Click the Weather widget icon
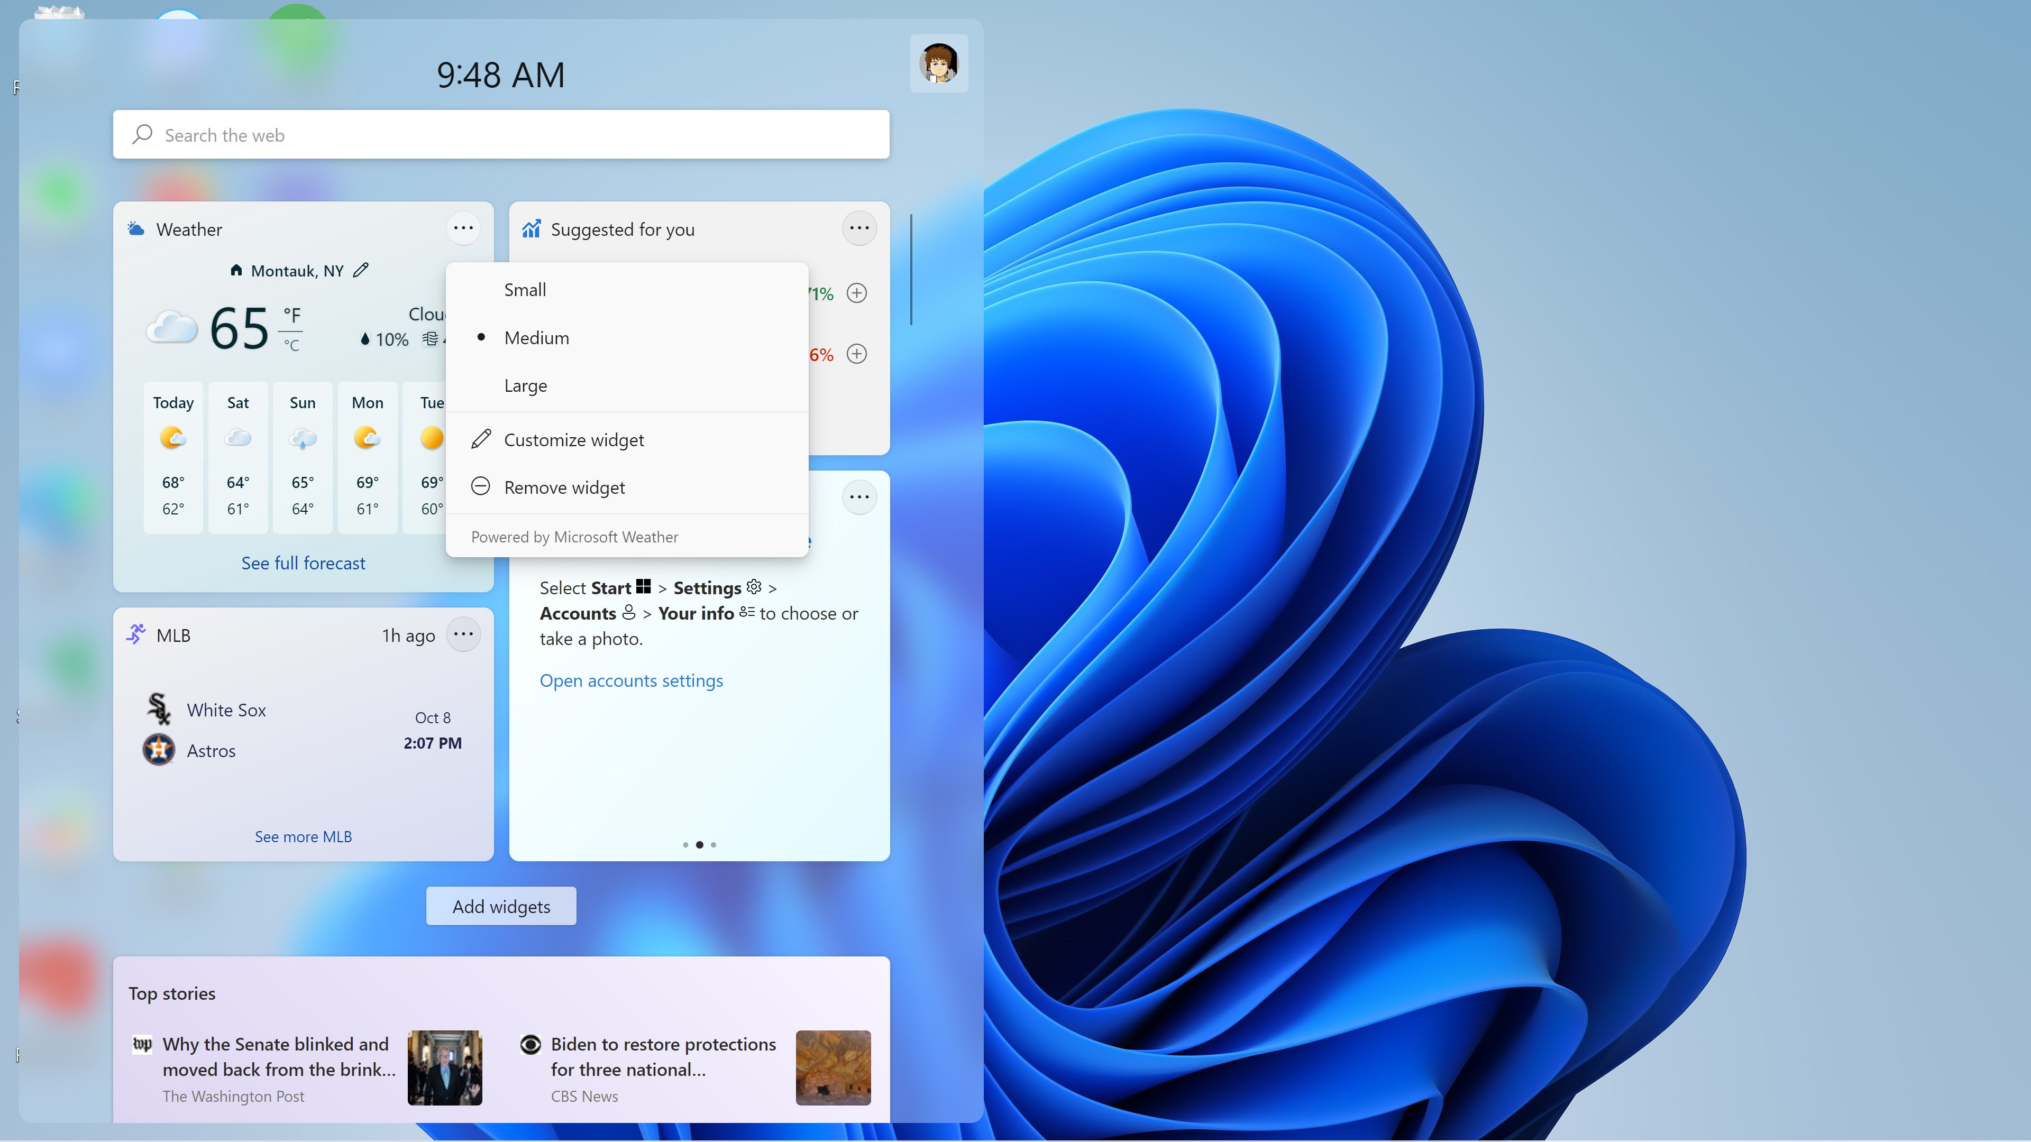Screen dimensions: 2031x1142 (x=135, y=227)
